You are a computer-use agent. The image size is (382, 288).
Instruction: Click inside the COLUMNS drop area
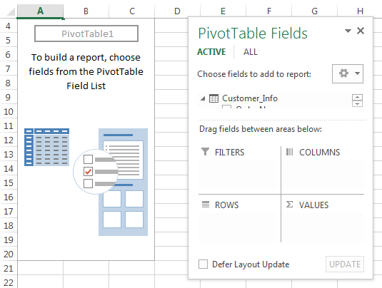(323, 175)
